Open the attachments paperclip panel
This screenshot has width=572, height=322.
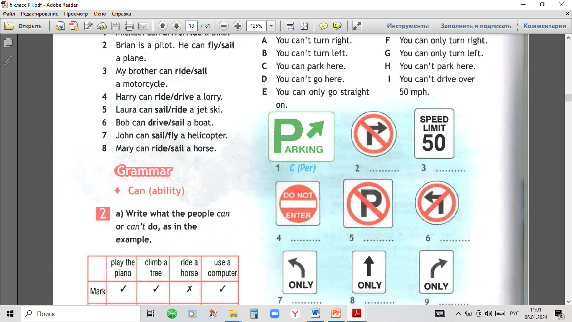[x=8, y=61]
